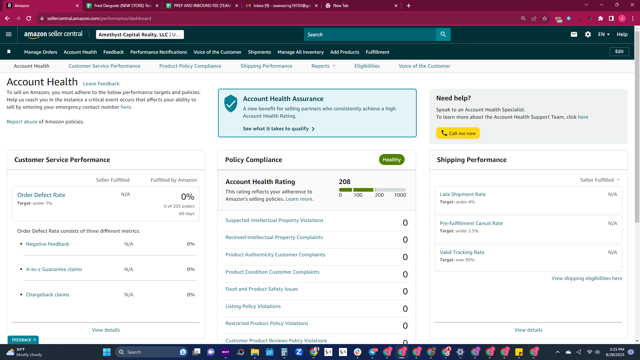Viewport: 640px width, 360px height.
Task: Dismiss the FEEDBACK tag with its X
Action: pyautogui.click(x=35, y=340)
